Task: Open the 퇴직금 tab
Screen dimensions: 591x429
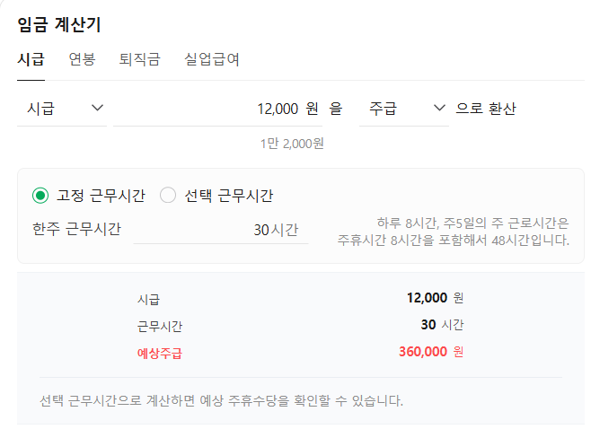Action: [139, 60]
